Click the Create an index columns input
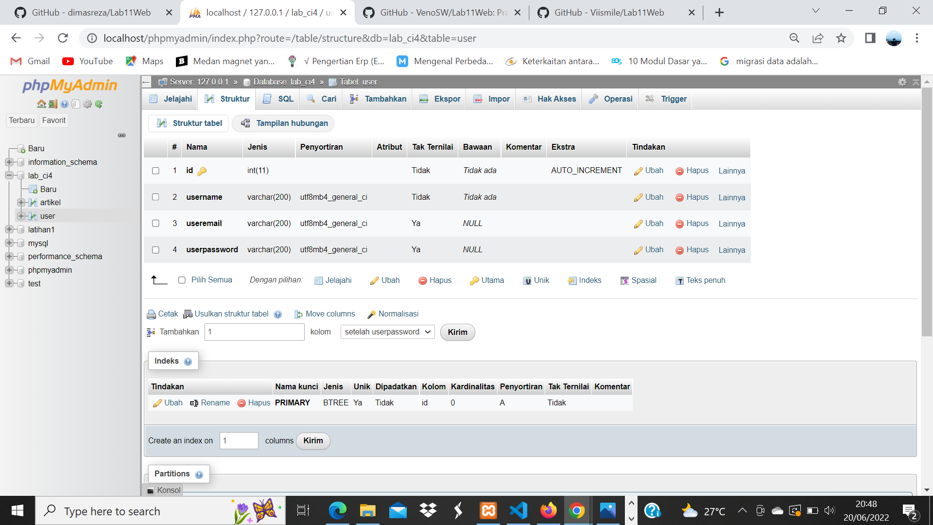Image resolution: width=933 pixels, height=525 pixels. [239, 440]
